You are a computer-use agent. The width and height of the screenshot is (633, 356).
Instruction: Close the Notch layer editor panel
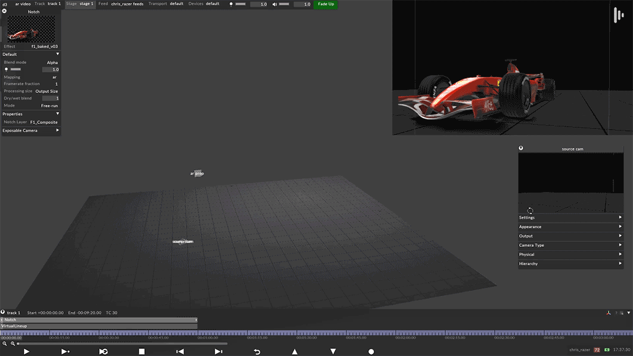(x=4, y=11)
